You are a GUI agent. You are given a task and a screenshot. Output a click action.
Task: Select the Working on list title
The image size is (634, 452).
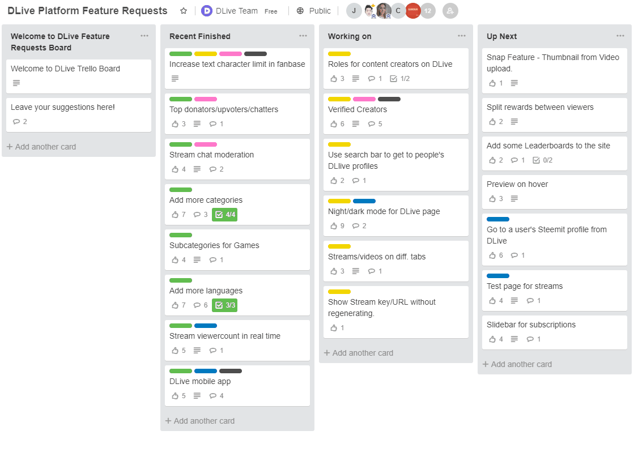coord(350,36)
